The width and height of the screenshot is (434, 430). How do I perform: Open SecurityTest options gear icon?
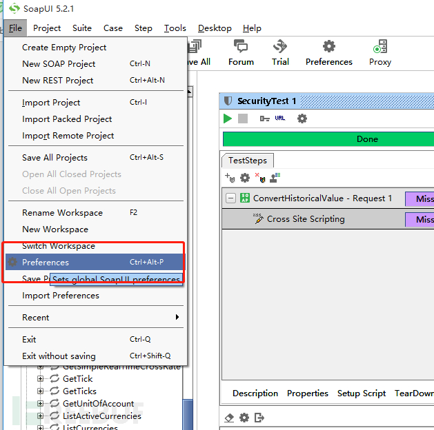[x=302, y=119]
